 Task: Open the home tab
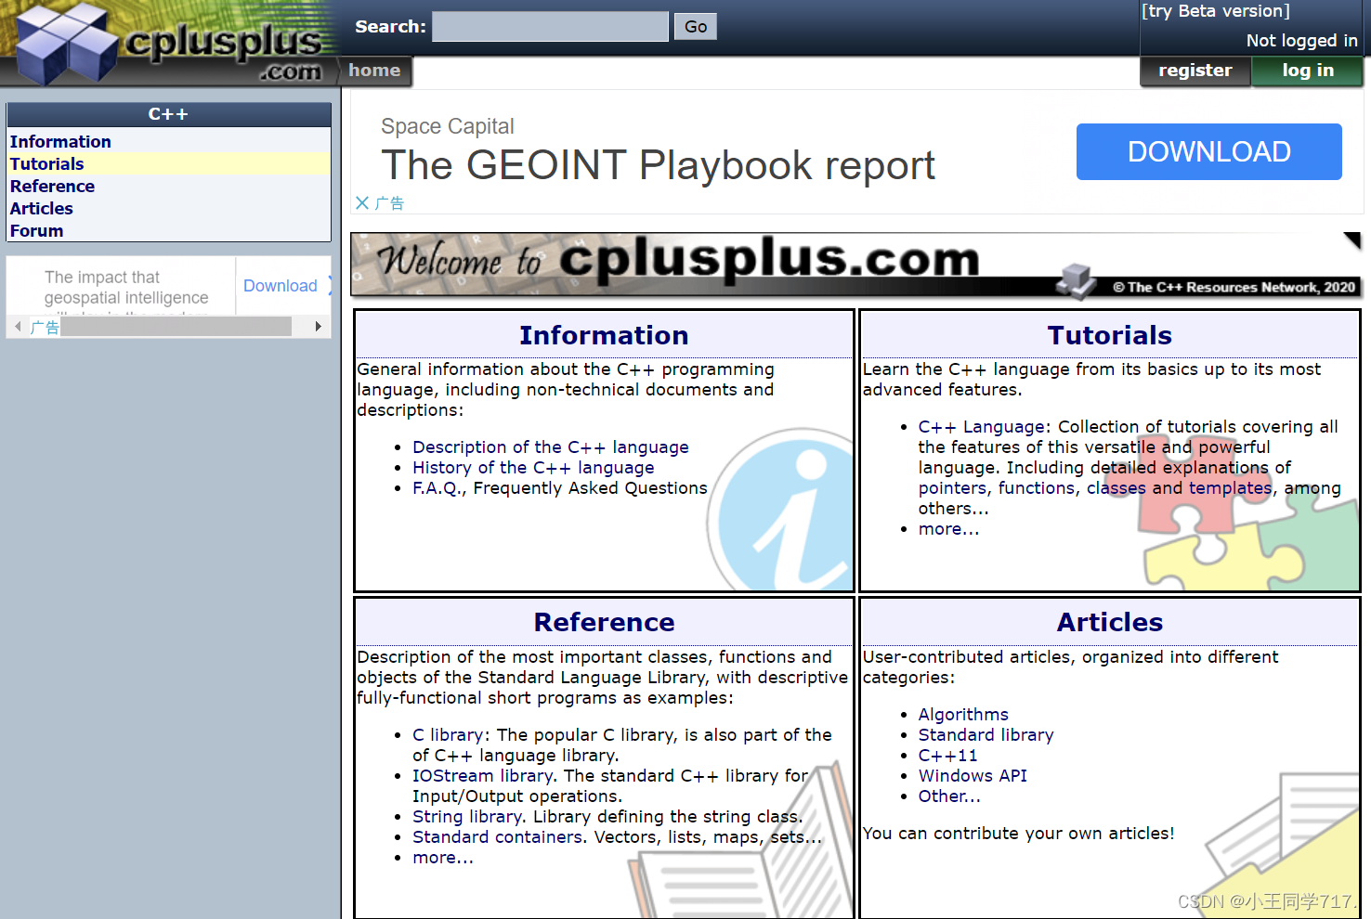pos(375,71)
